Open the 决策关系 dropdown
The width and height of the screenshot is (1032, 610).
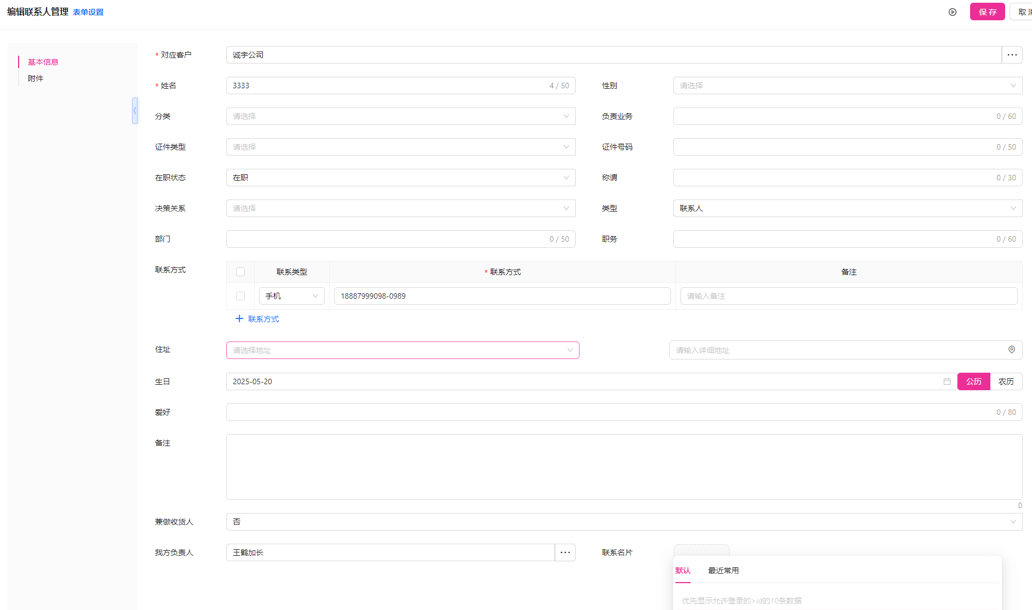(401, 208)
